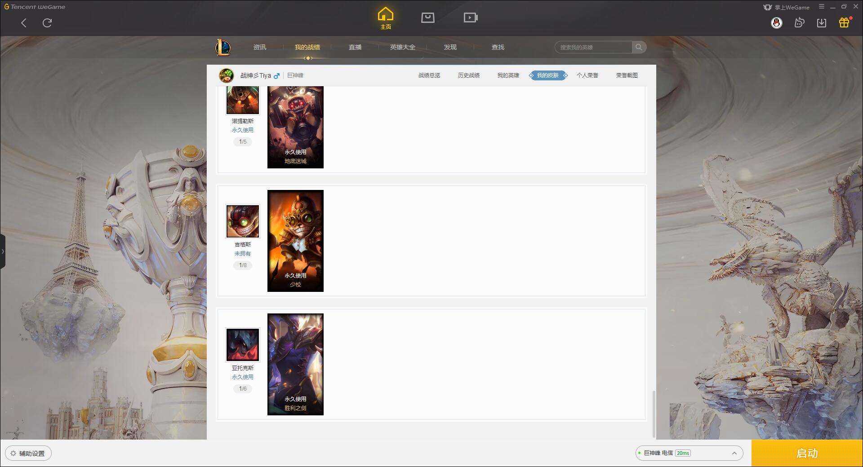Open the video live icon
The width and height of the screenshot is (863, 467).
coord(471,18)
